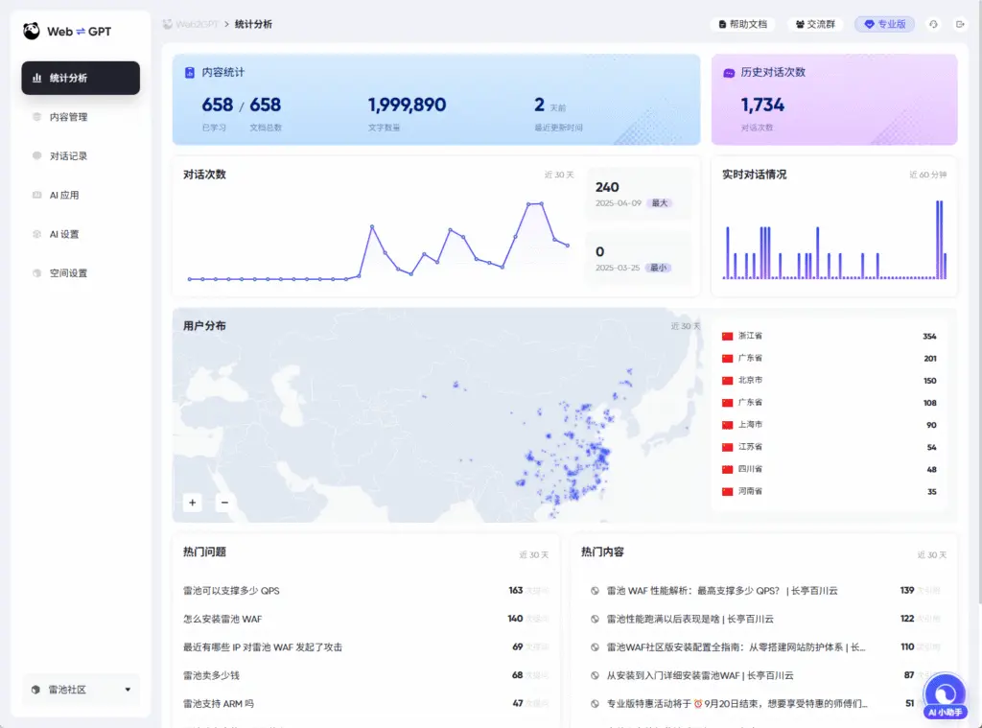Click the Web2GPT breadcrumb link
This screenshot has width=982, height=728.
click(x=190, y=24)
